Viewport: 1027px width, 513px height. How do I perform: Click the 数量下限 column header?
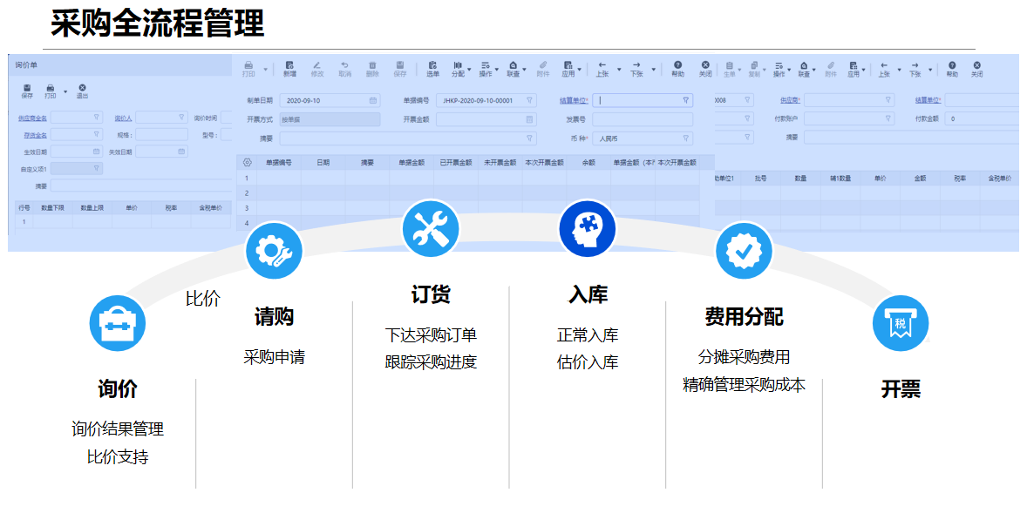click(52, 207)
